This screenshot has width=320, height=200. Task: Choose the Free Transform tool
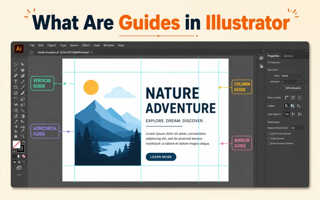(x=22, y=105)
